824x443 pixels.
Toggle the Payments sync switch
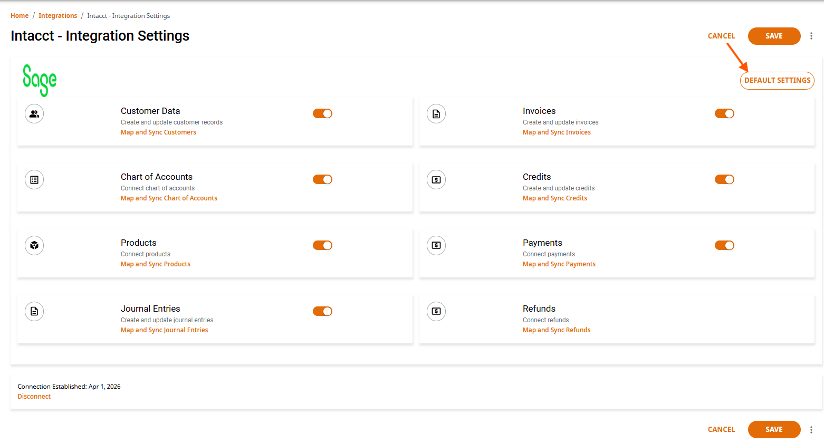click(724, 245)
